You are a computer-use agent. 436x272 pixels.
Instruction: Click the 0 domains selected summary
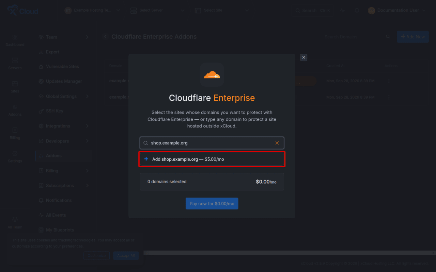(212, 182)
